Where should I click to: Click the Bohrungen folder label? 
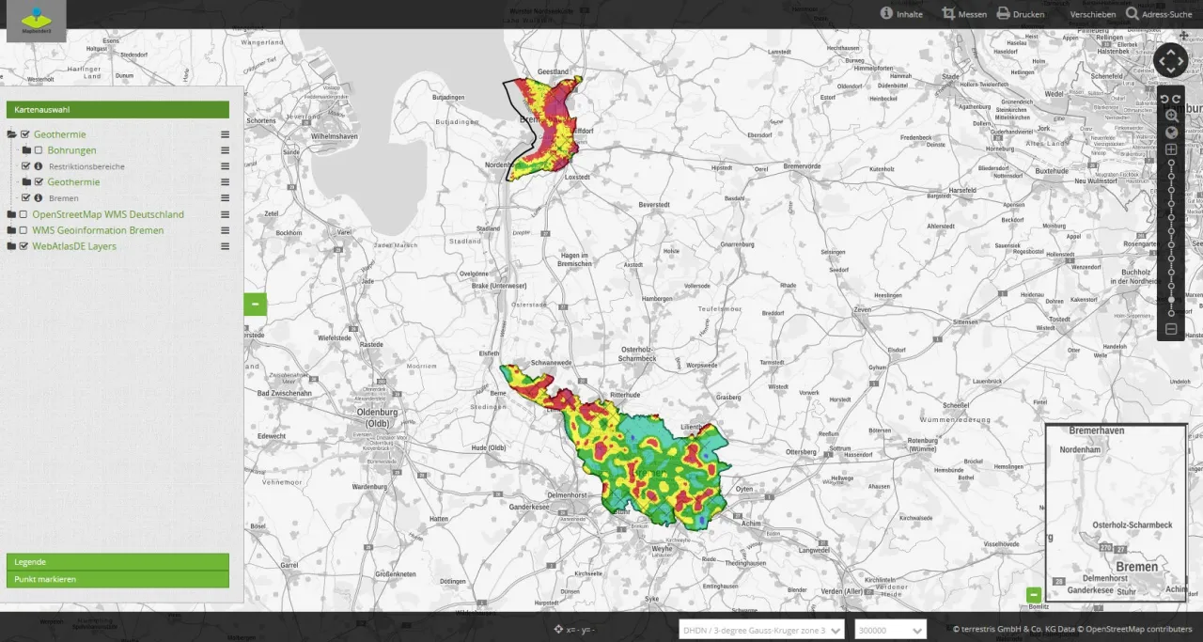(71, 150)
